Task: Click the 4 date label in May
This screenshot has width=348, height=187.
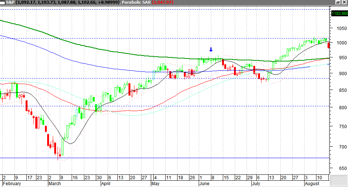Action: (155, 178)
